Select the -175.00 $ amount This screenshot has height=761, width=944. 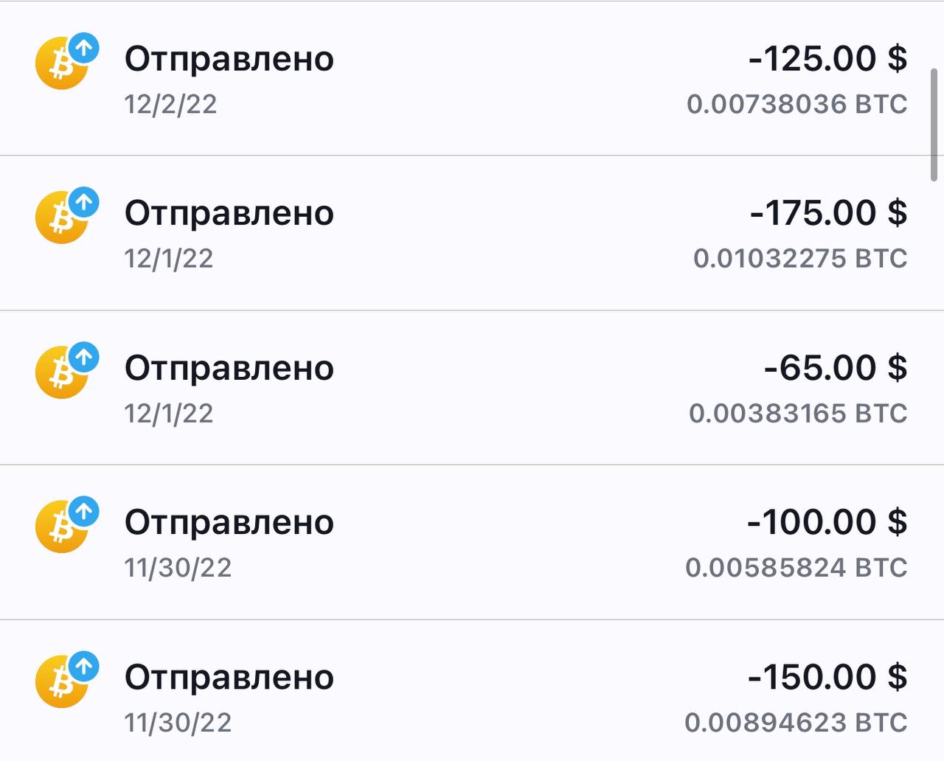coord(828,213)
